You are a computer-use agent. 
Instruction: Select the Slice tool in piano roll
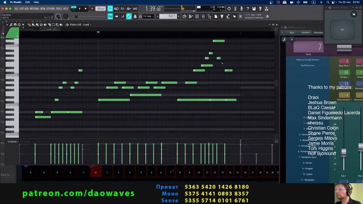[49, 24]
